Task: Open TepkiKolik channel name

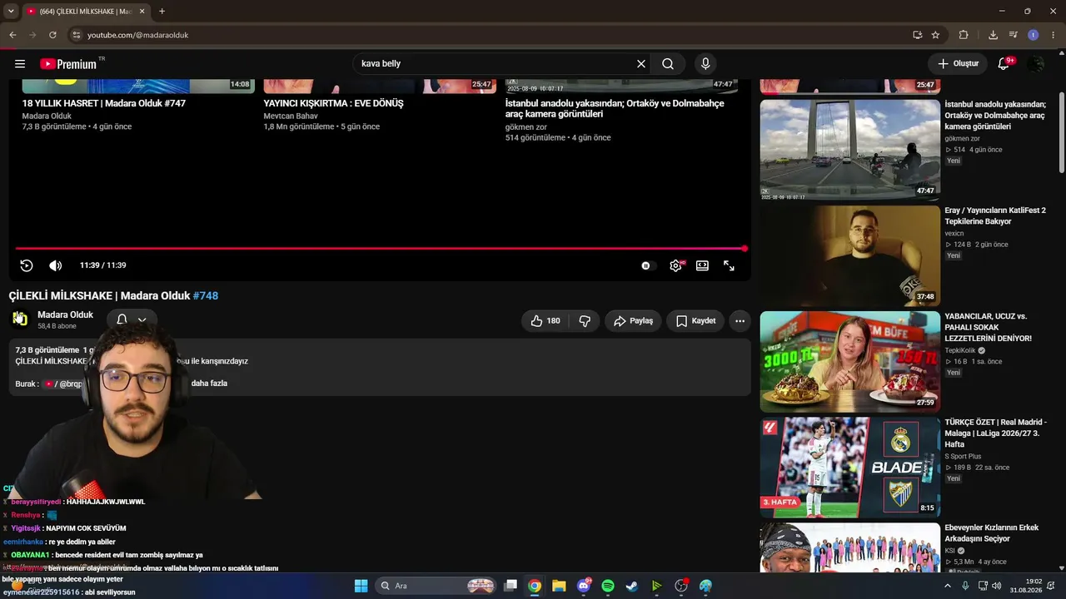Action: tap(959, 350)
